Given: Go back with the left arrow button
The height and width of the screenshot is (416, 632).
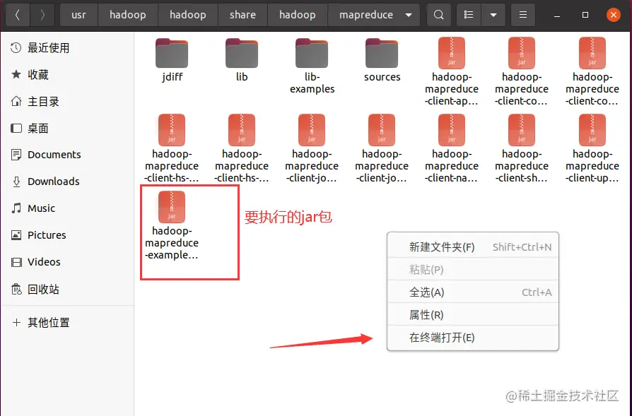Looking at the screenshot, I should click(x=18, y=15).
